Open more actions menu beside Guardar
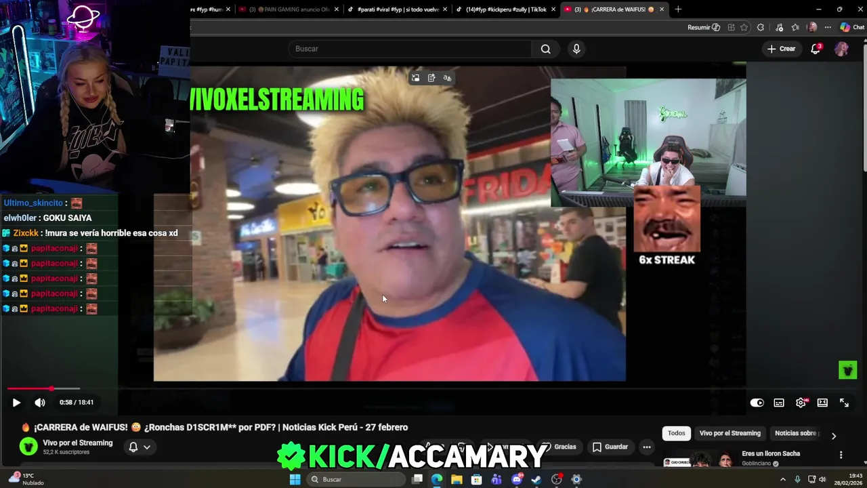Viewport: 867px width, 488px height. (x=647, y=447)
